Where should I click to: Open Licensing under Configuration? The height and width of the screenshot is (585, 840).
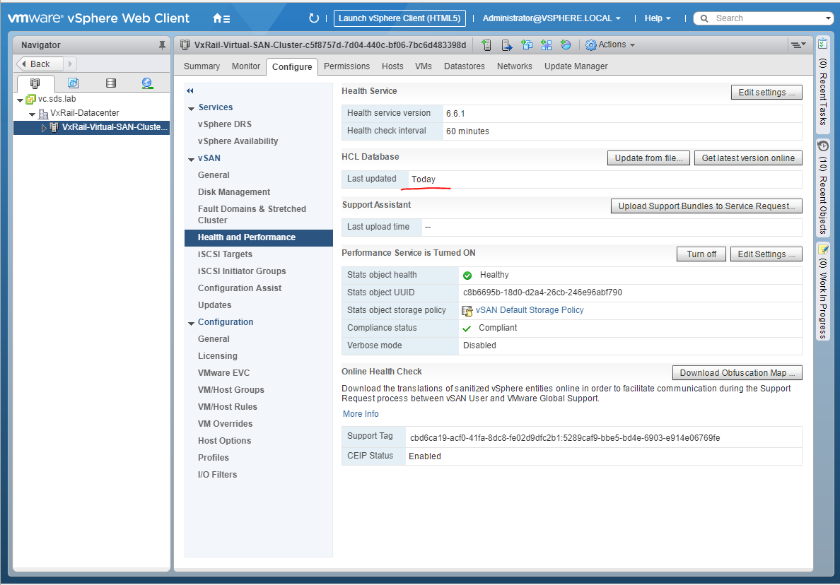[x=218, y=356]
